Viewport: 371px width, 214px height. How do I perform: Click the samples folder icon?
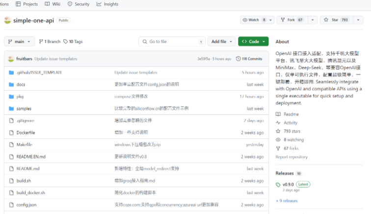coord(11,108)
